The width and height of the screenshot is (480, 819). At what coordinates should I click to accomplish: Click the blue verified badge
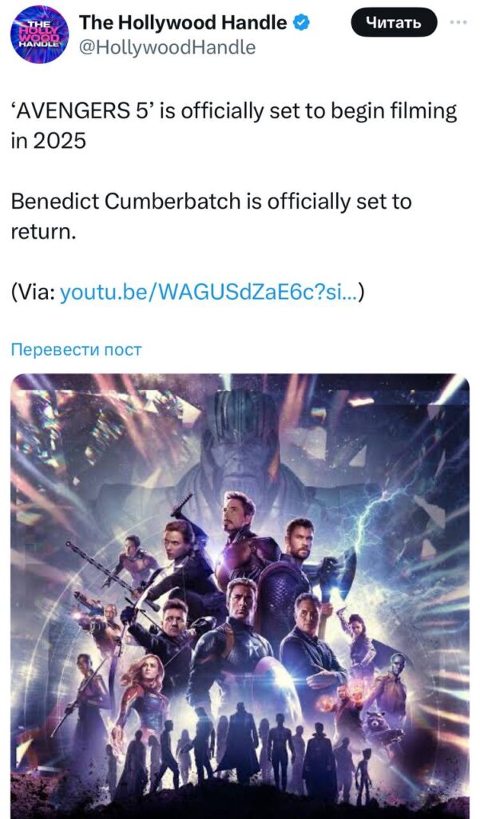coord(302,22)
